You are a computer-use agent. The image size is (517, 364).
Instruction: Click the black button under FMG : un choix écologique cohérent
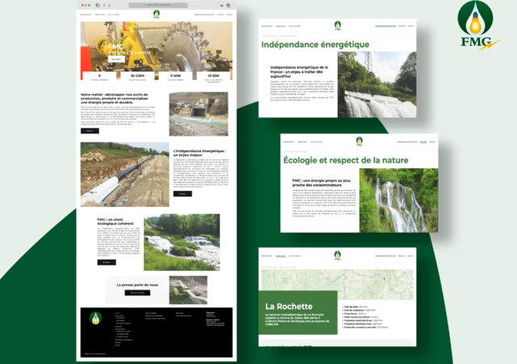click(x=107, y=262)
